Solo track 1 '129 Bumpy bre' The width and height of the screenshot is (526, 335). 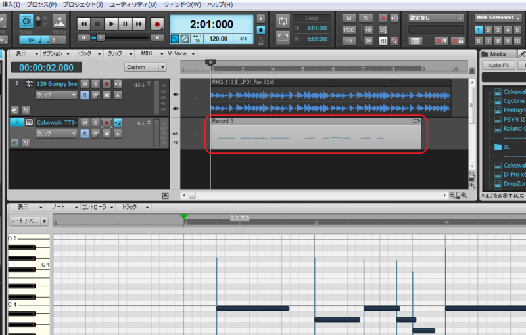(x=95, y=84)
